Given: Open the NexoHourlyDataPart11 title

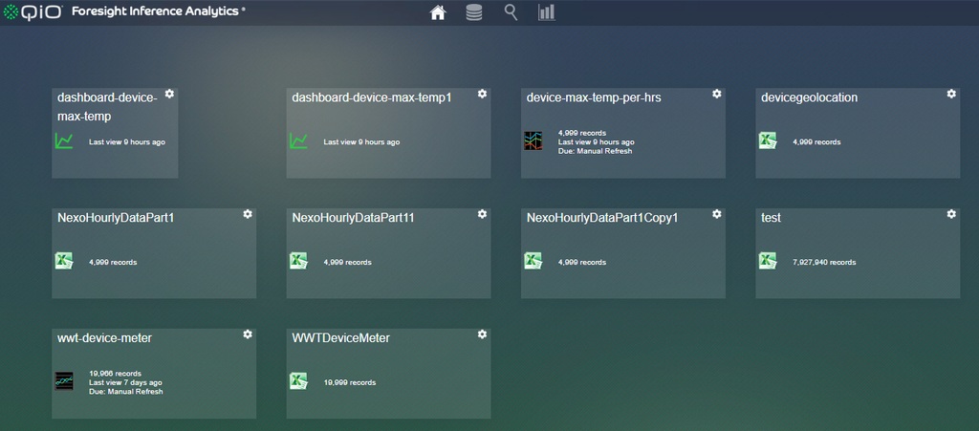Looking at the screenshot, I should (354, 218).
